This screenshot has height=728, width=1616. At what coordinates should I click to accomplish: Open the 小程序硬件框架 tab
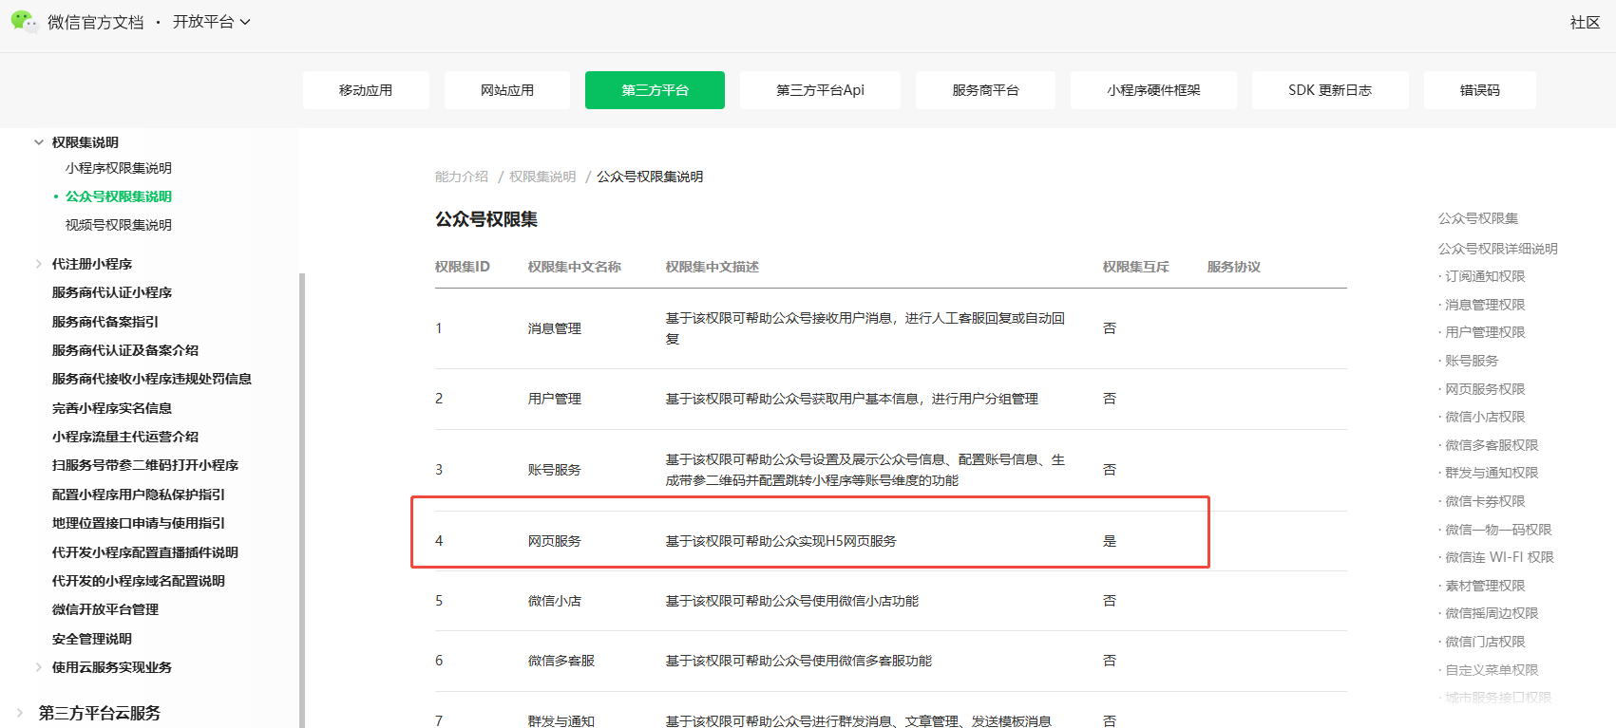pos(1153,90)
